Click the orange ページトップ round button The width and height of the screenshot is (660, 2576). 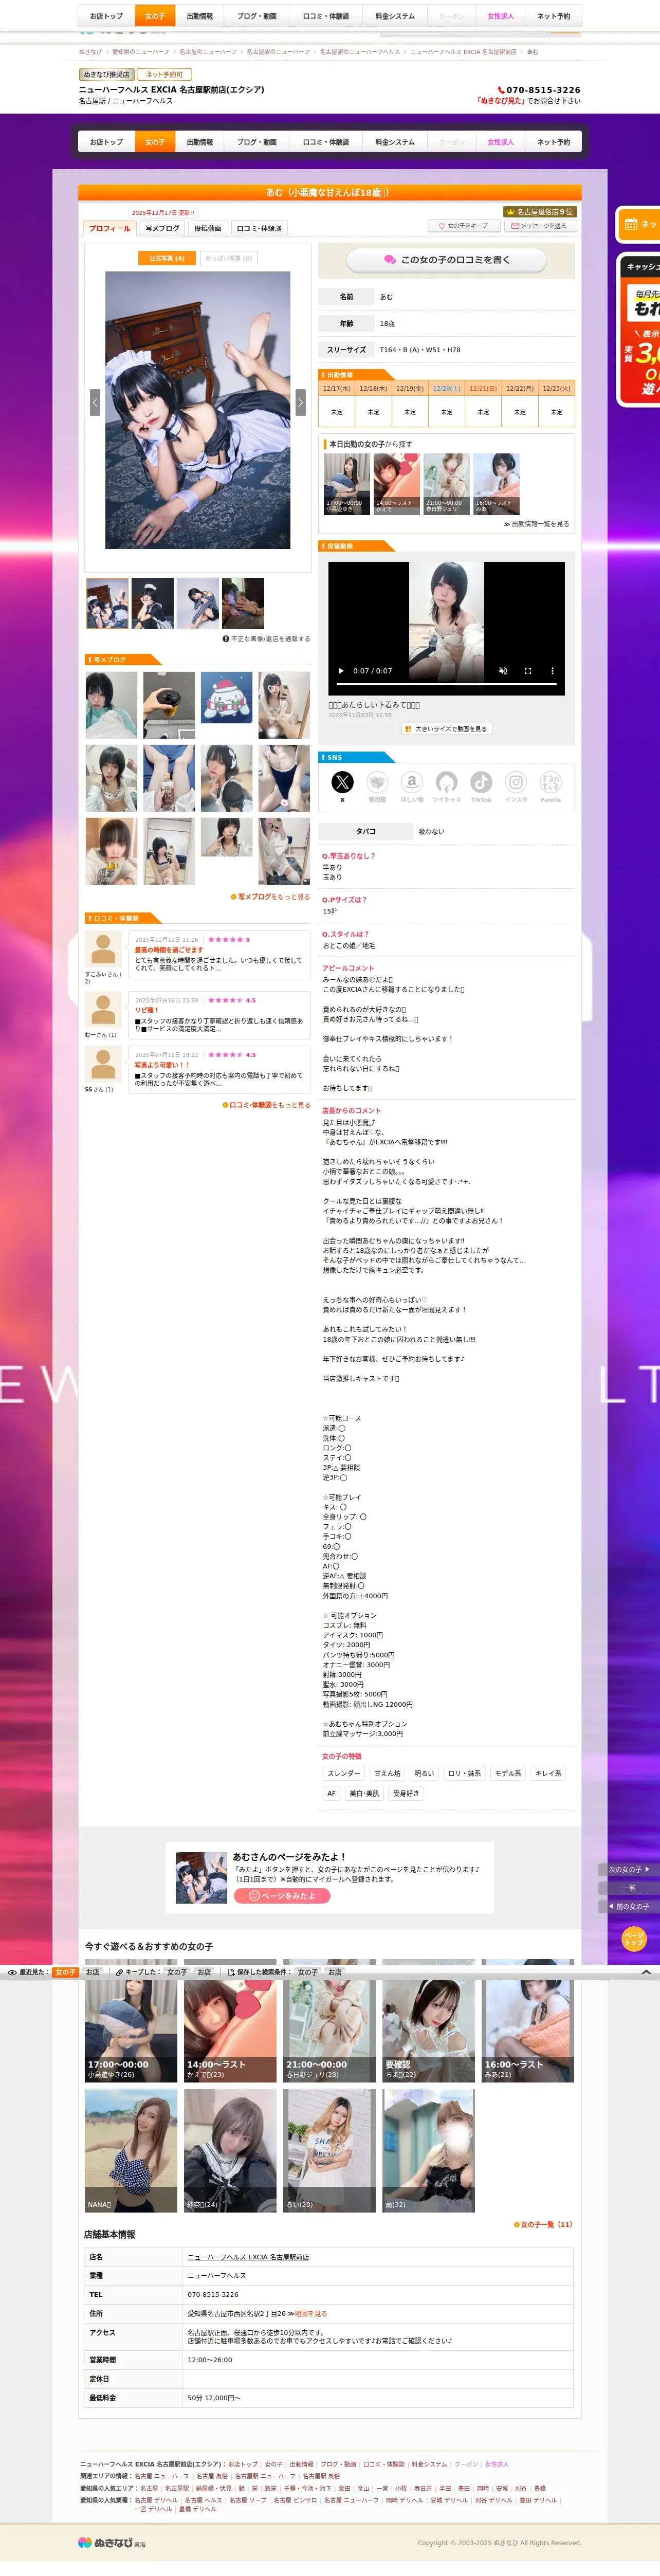[x=634, y=1939]
